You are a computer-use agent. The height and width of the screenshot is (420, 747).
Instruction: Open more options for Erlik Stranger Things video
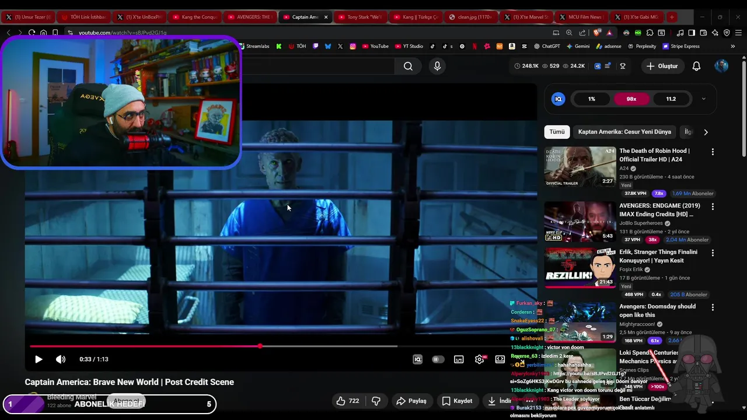click(x=713, y=253)
